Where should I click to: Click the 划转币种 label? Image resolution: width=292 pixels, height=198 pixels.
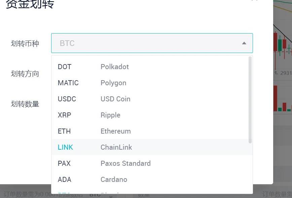(25, 43)
